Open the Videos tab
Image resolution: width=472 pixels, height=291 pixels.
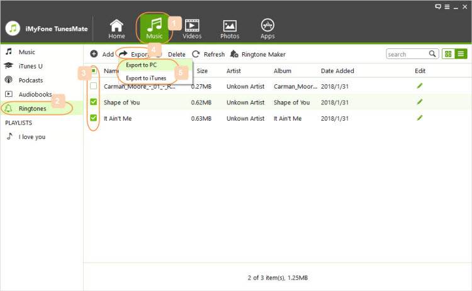[192, 29]
